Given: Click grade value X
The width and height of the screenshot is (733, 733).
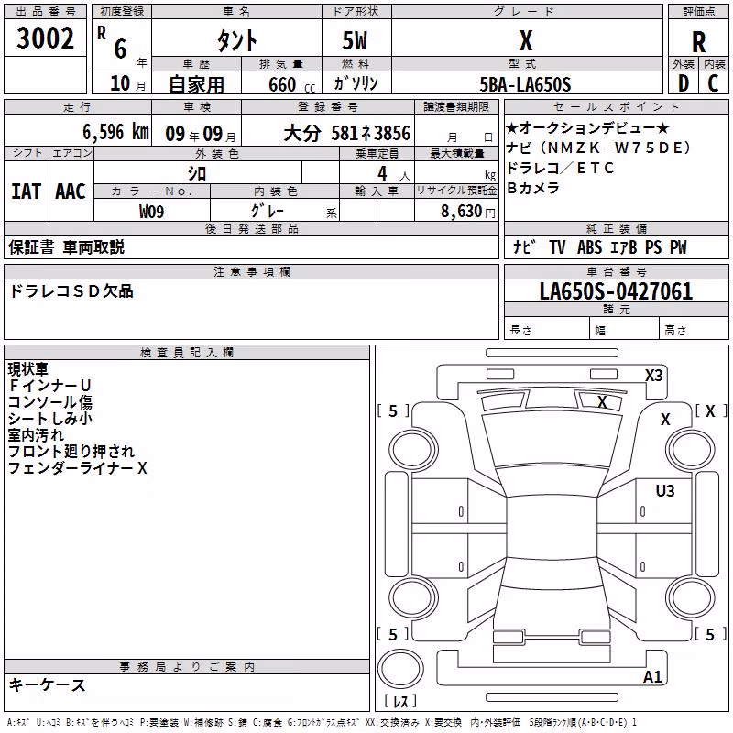Looking at the screenshot, I should coord(526,40).
